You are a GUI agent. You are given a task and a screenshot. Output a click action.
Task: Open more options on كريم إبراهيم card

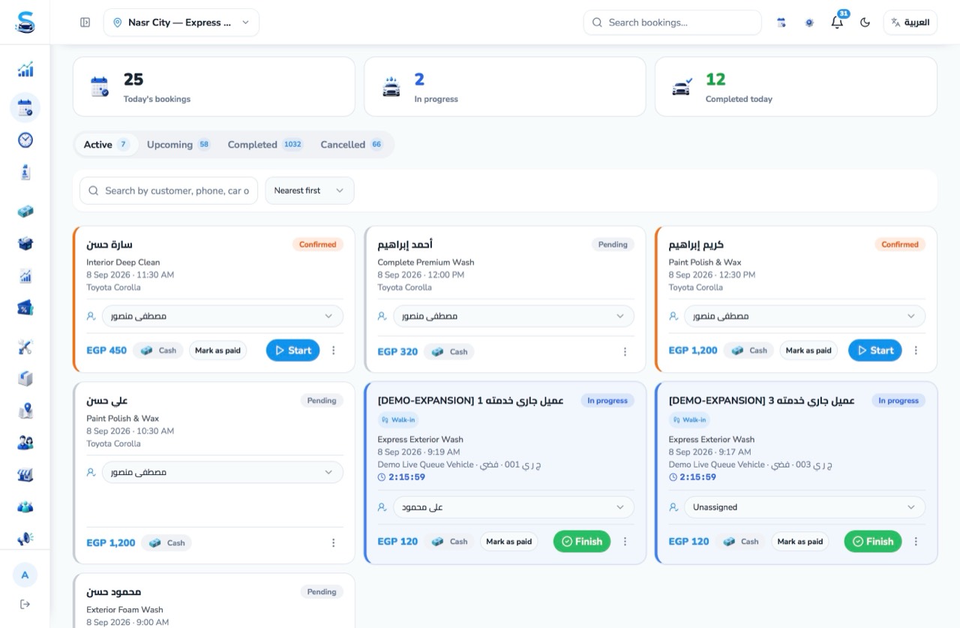(x=916, y=350)
